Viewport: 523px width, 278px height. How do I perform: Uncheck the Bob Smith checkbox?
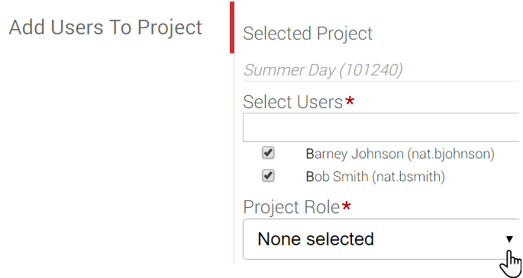pyautogui.click(x=268, y=176)
